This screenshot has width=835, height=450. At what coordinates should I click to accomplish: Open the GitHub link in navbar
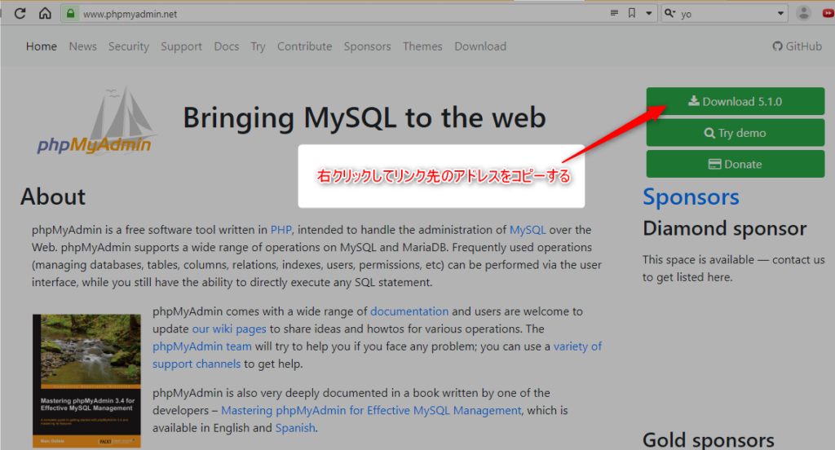[797, 46]
